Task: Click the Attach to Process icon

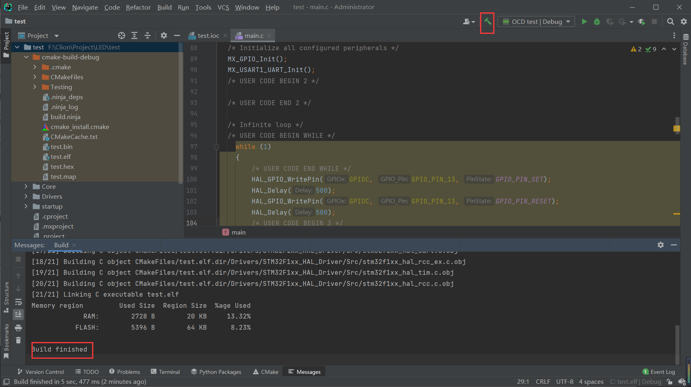Action: point(642,21)
